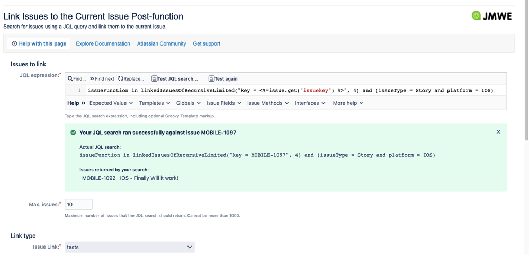Click 'Issues returned by your search:' text
This screenshot has width=529, height=255.
click(114, 170)
